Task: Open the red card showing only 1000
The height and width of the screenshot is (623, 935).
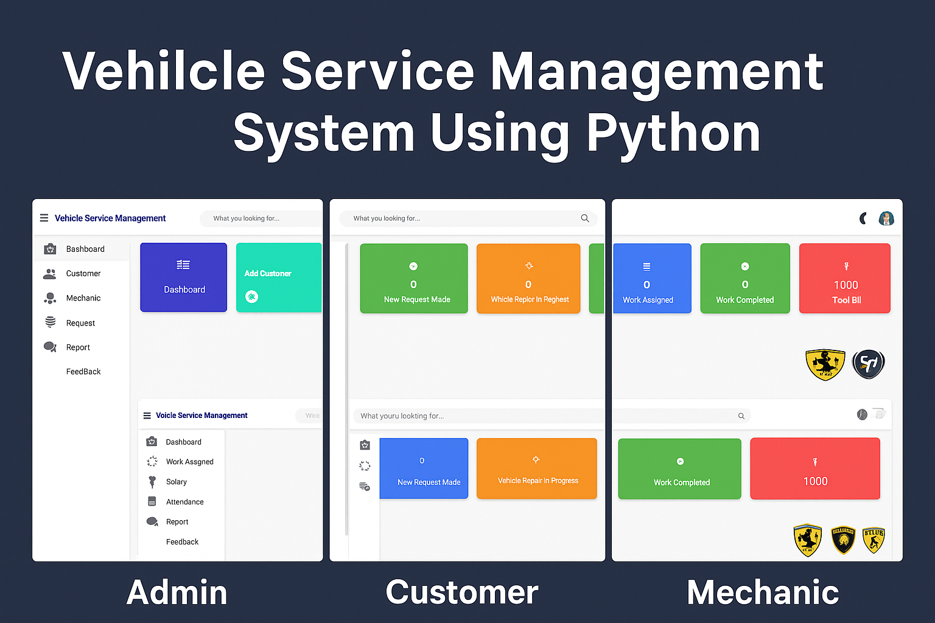Action: tap(815, 468)
